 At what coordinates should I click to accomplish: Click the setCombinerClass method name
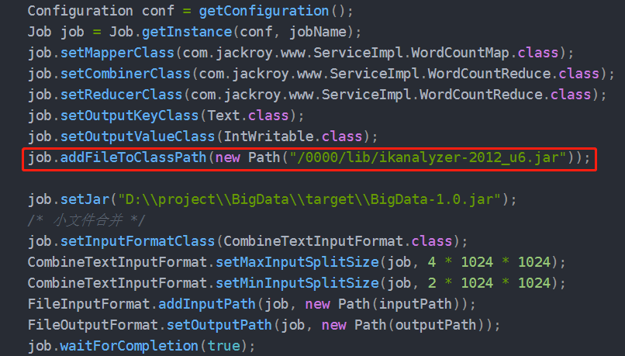tap(126, 74)
